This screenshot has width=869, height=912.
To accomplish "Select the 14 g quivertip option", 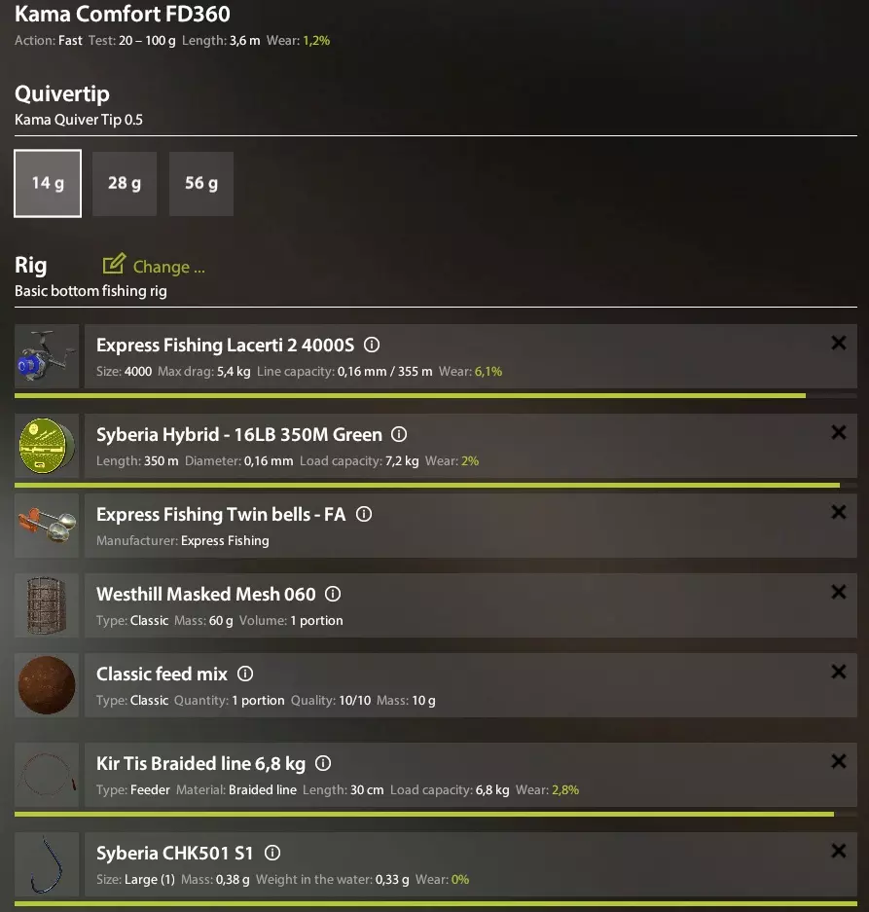I will click(48, 183).
